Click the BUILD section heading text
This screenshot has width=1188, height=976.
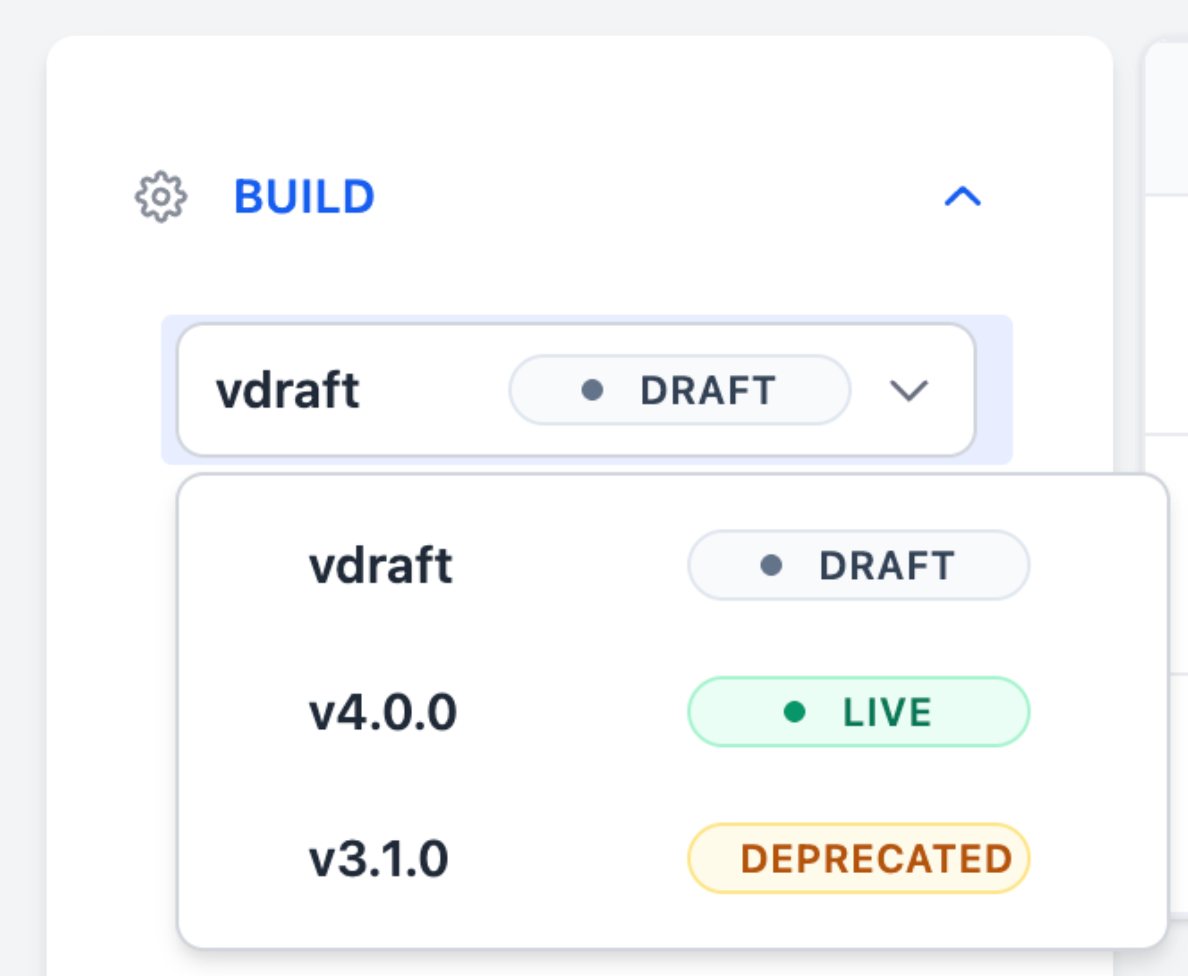coord(304,197)
